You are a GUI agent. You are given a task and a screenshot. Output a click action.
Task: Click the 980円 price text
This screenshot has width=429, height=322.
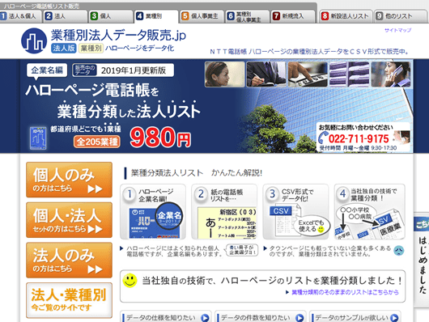click(x=160, y=138)
